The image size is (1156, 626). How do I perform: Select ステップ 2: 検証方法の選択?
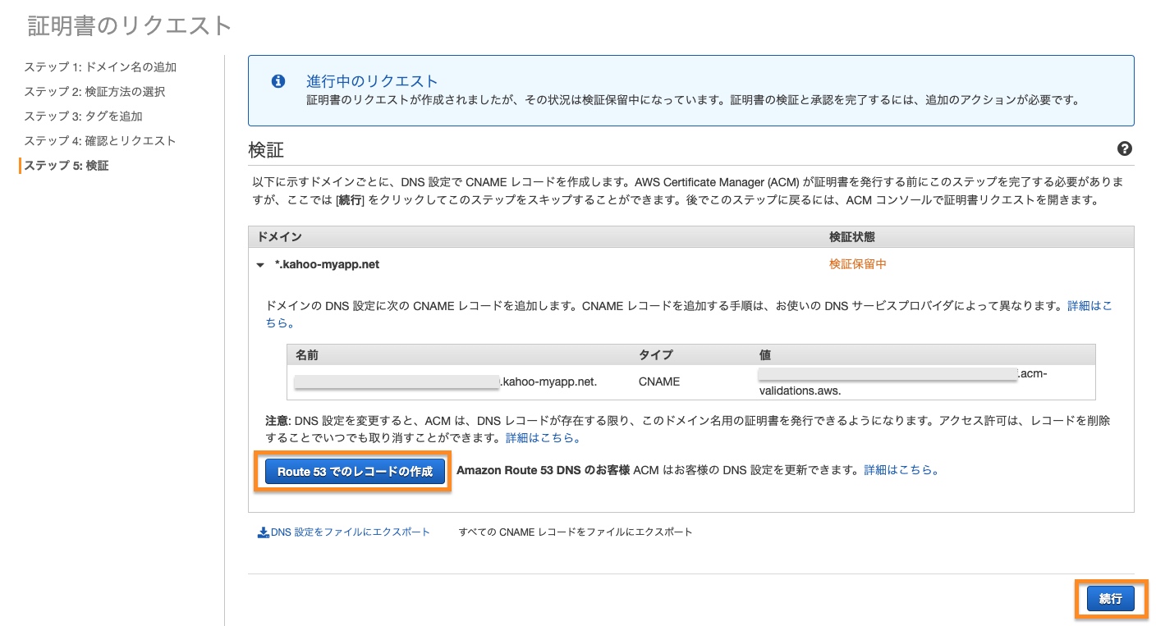click(94, 92)
